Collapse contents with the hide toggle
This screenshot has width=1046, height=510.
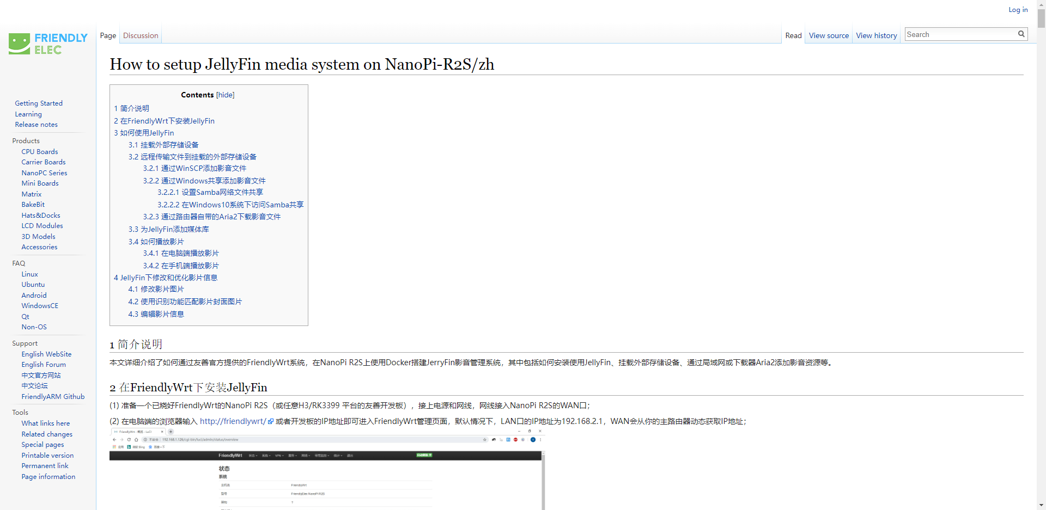(225, 95)
